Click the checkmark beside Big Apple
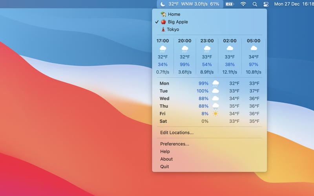Image resolution: width=314 pixels, height=196 pixels. pyautogui.click(x=157, y=22)
